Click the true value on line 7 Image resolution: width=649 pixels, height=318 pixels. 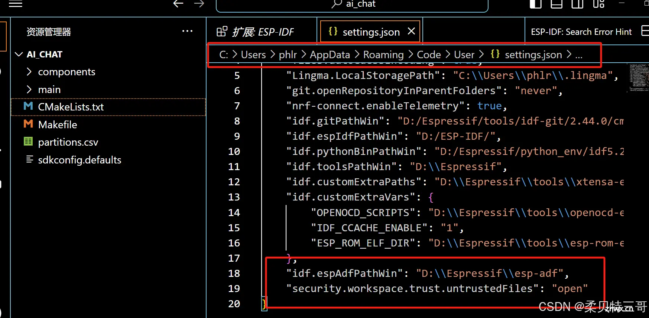coord(489,106)
